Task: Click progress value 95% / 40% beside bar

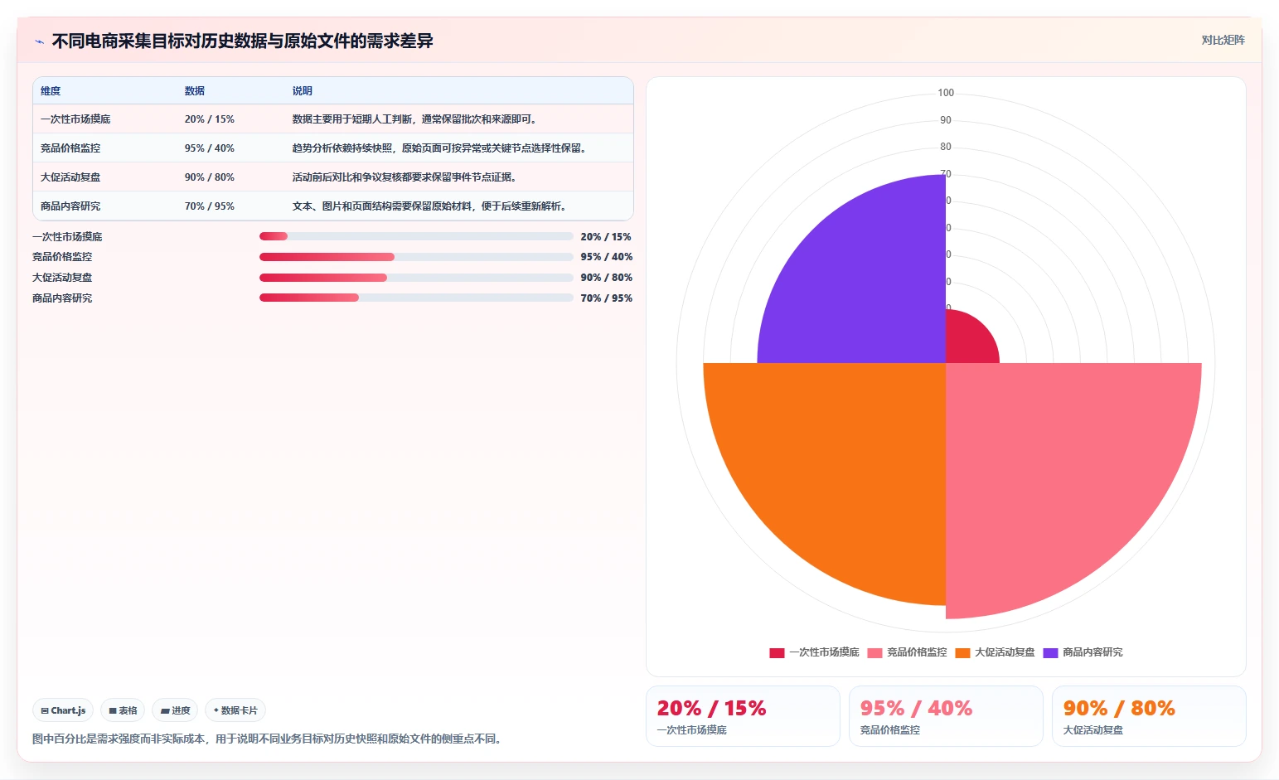Action: click(x=606, y=257)
